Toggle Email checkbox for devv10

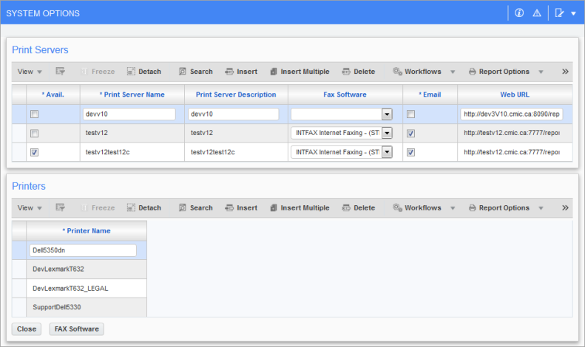[410, 114]
